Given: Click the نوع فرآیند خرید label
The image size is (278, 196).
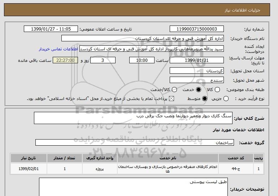Looking at the screenshot, I should pyautogui.click(x=249, y=99).
